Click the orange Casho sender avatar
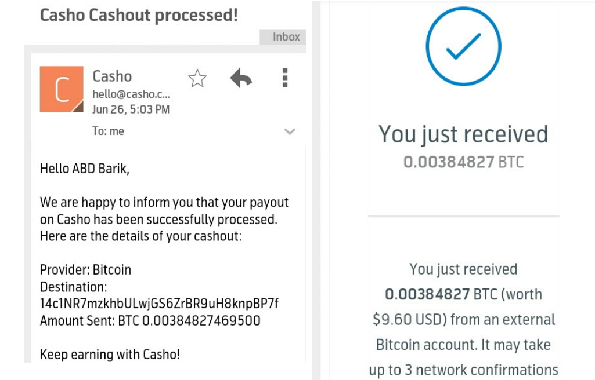The width and height of the screenshot is (595, 380). (62, 87)
